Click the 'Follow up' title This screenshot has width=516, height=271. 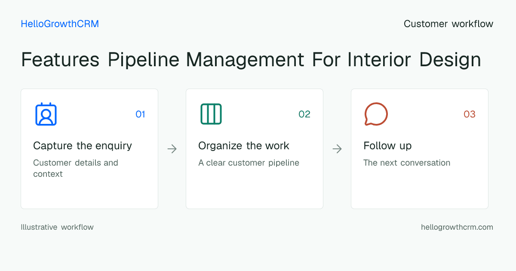(x=387, y=146)
